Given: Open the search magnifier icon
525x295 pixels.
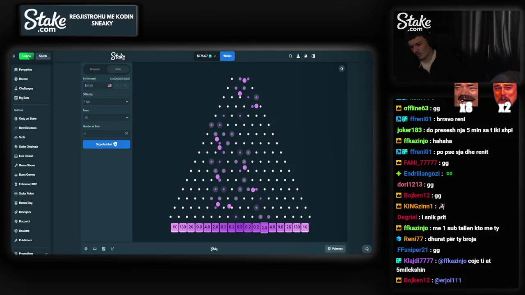Looking at the screenshot, I should click(290, 56).
